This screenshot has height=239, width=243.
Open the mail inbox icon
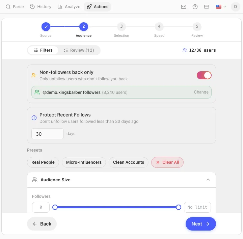click(184, 7)
